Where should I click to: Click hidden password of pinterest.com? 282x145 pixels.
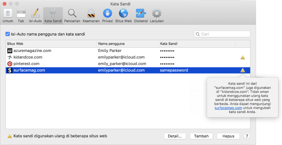tap(167, 64)
